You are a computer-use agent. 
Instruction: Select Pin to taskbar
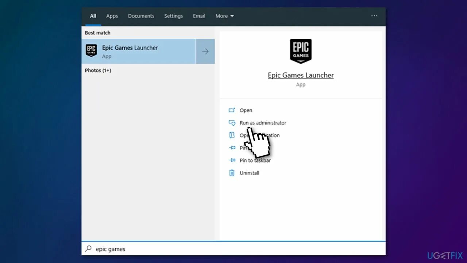pyautogui.click(x=255, y=160)
